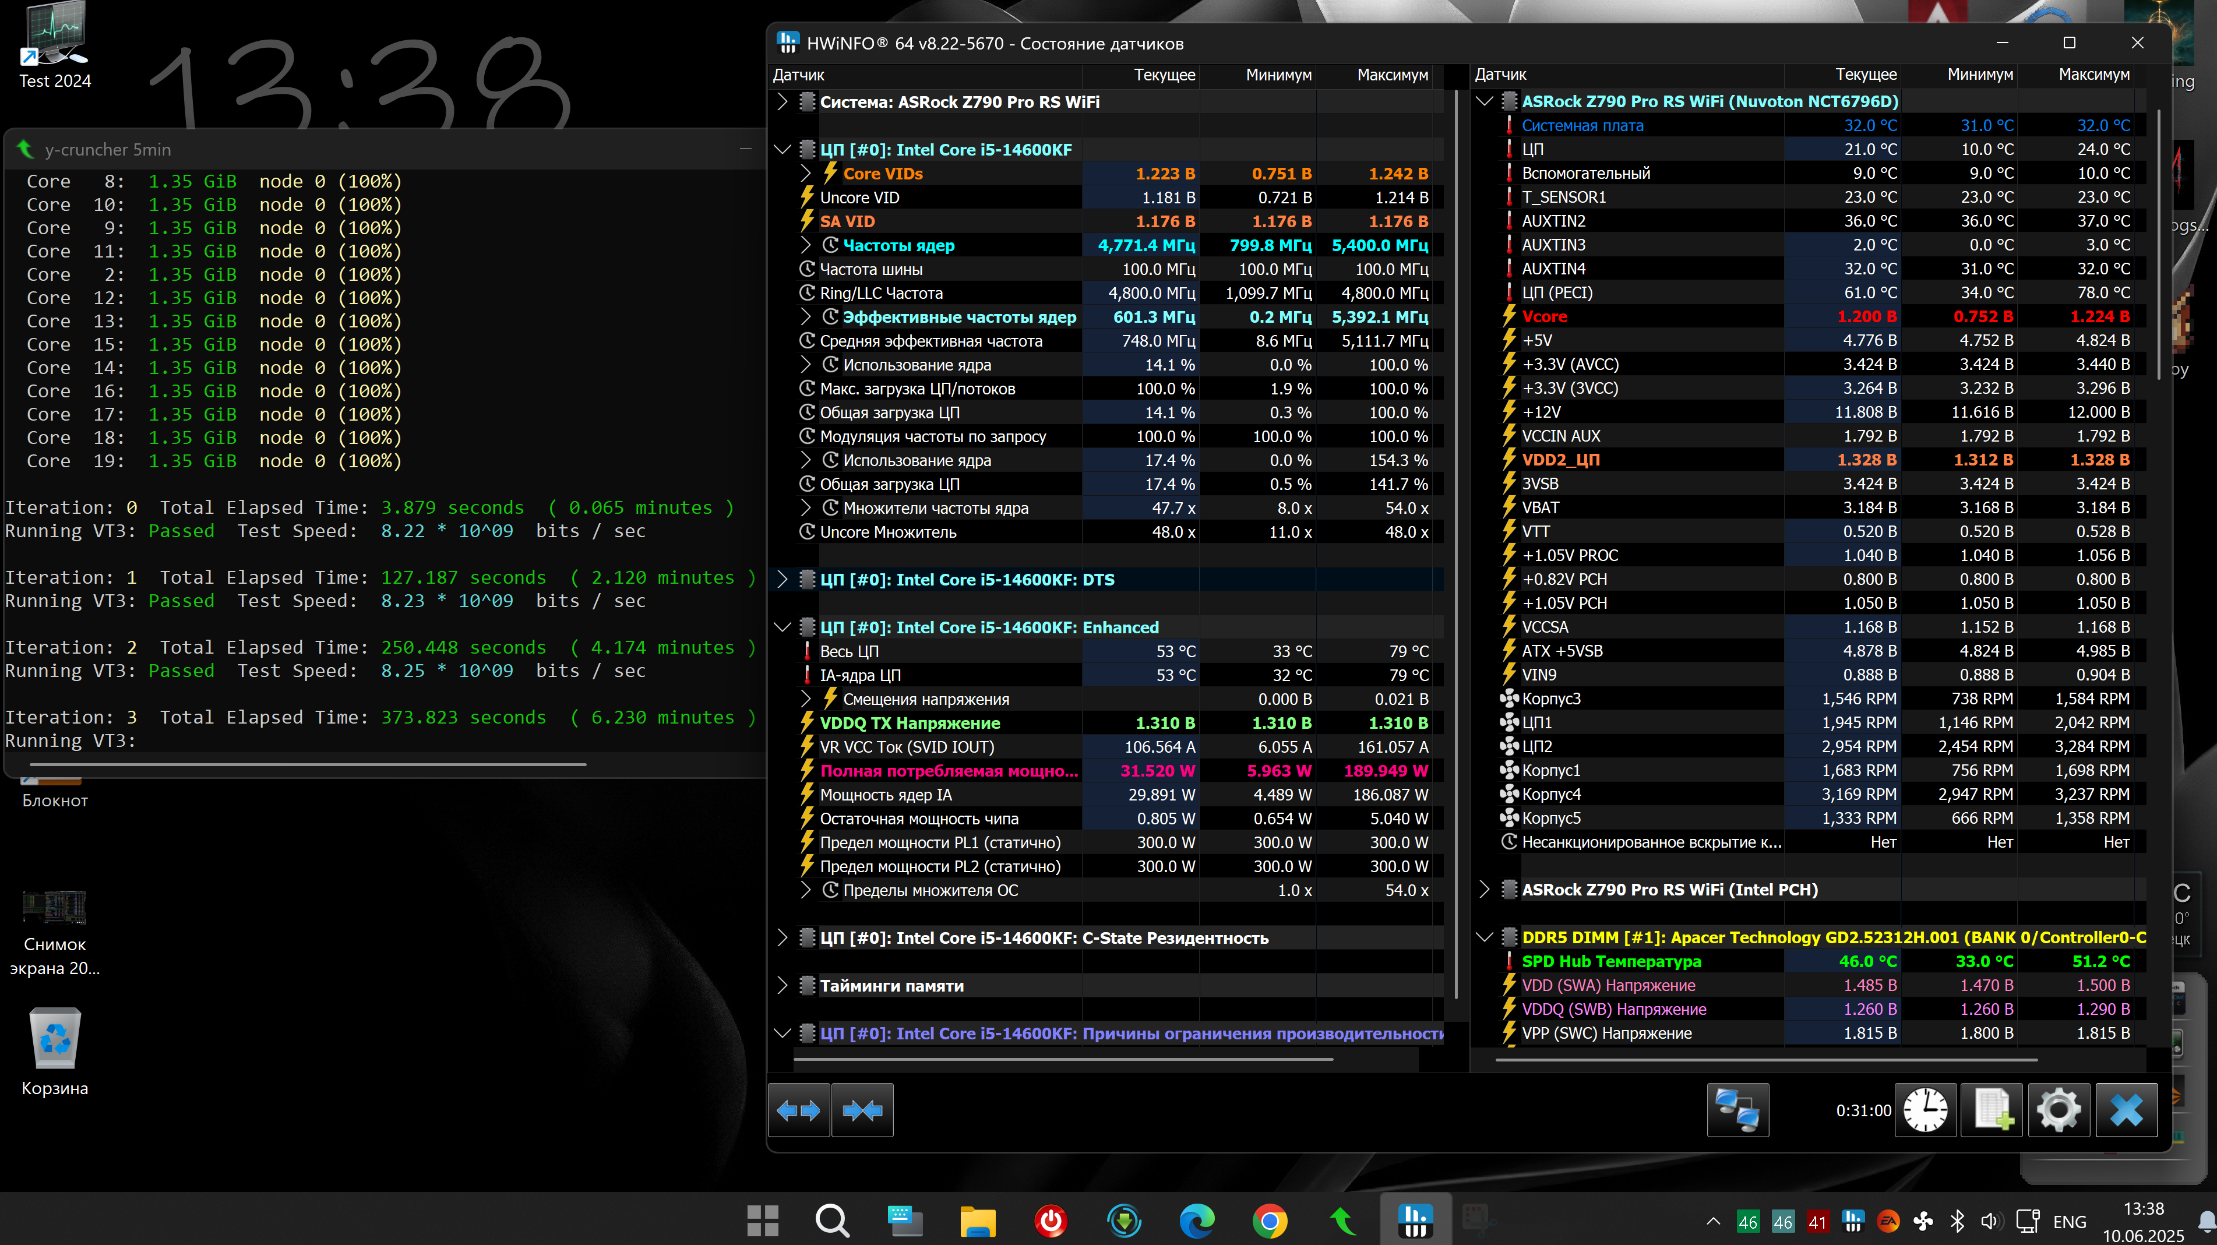Screen dimensions: 2217x1245
Task: Open Google Chrome from the taskbar
Action: pyautogui.click(x=1270, y=1221)
